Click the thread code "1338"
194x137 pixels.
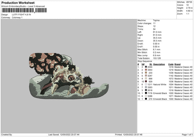click(171, 73)
